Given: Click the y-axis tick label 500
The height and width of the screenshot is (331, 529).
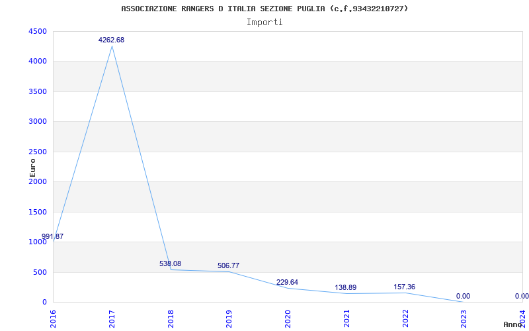Looking at the screenshot, I should (40, 272).
